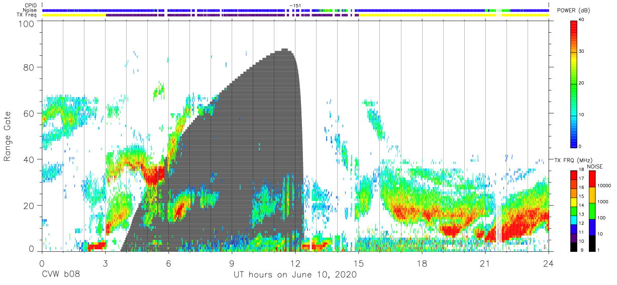Select the orange swatch in NOISE legend

click(x=592, y=195)
